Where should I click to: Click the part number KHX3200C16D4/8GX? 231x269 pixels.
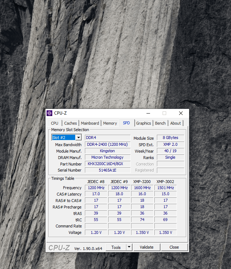pos(107,164)
